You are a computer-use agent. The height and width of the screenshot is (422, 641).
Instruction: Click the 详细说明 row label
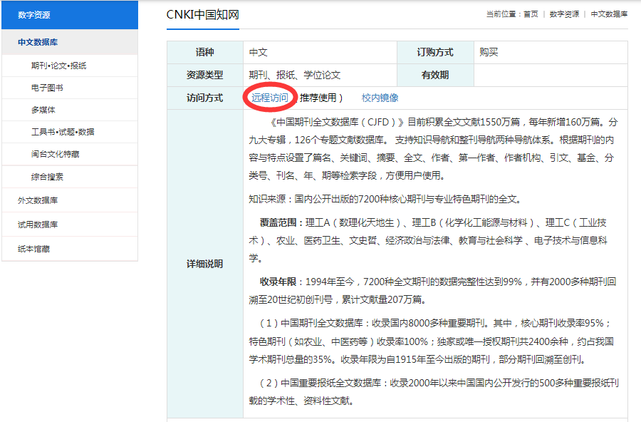[204, 264]
